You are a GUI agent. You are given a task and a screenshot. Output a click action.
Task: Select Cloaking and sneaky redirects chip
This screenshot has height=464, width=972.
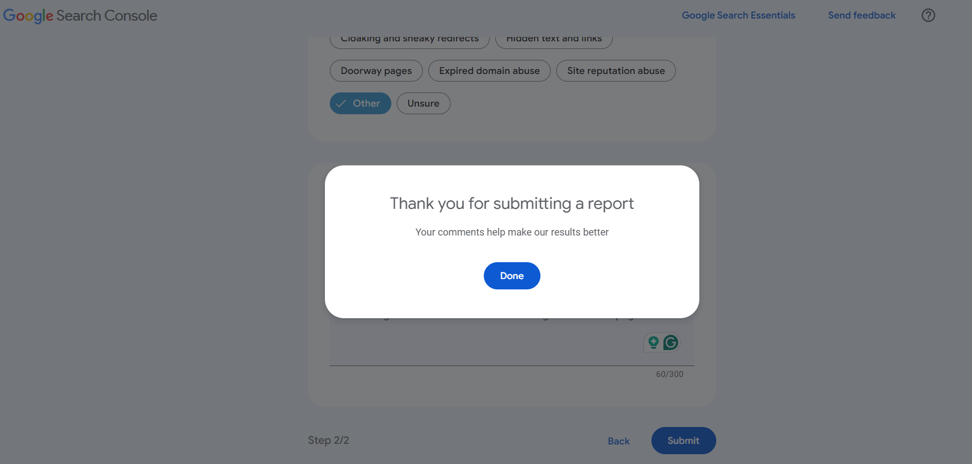coord(410,39)
